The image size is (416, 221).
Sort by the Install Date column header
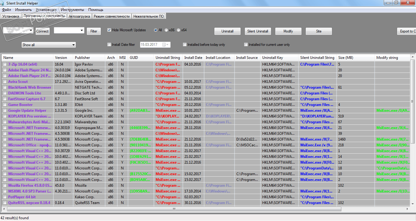point(193,58)
